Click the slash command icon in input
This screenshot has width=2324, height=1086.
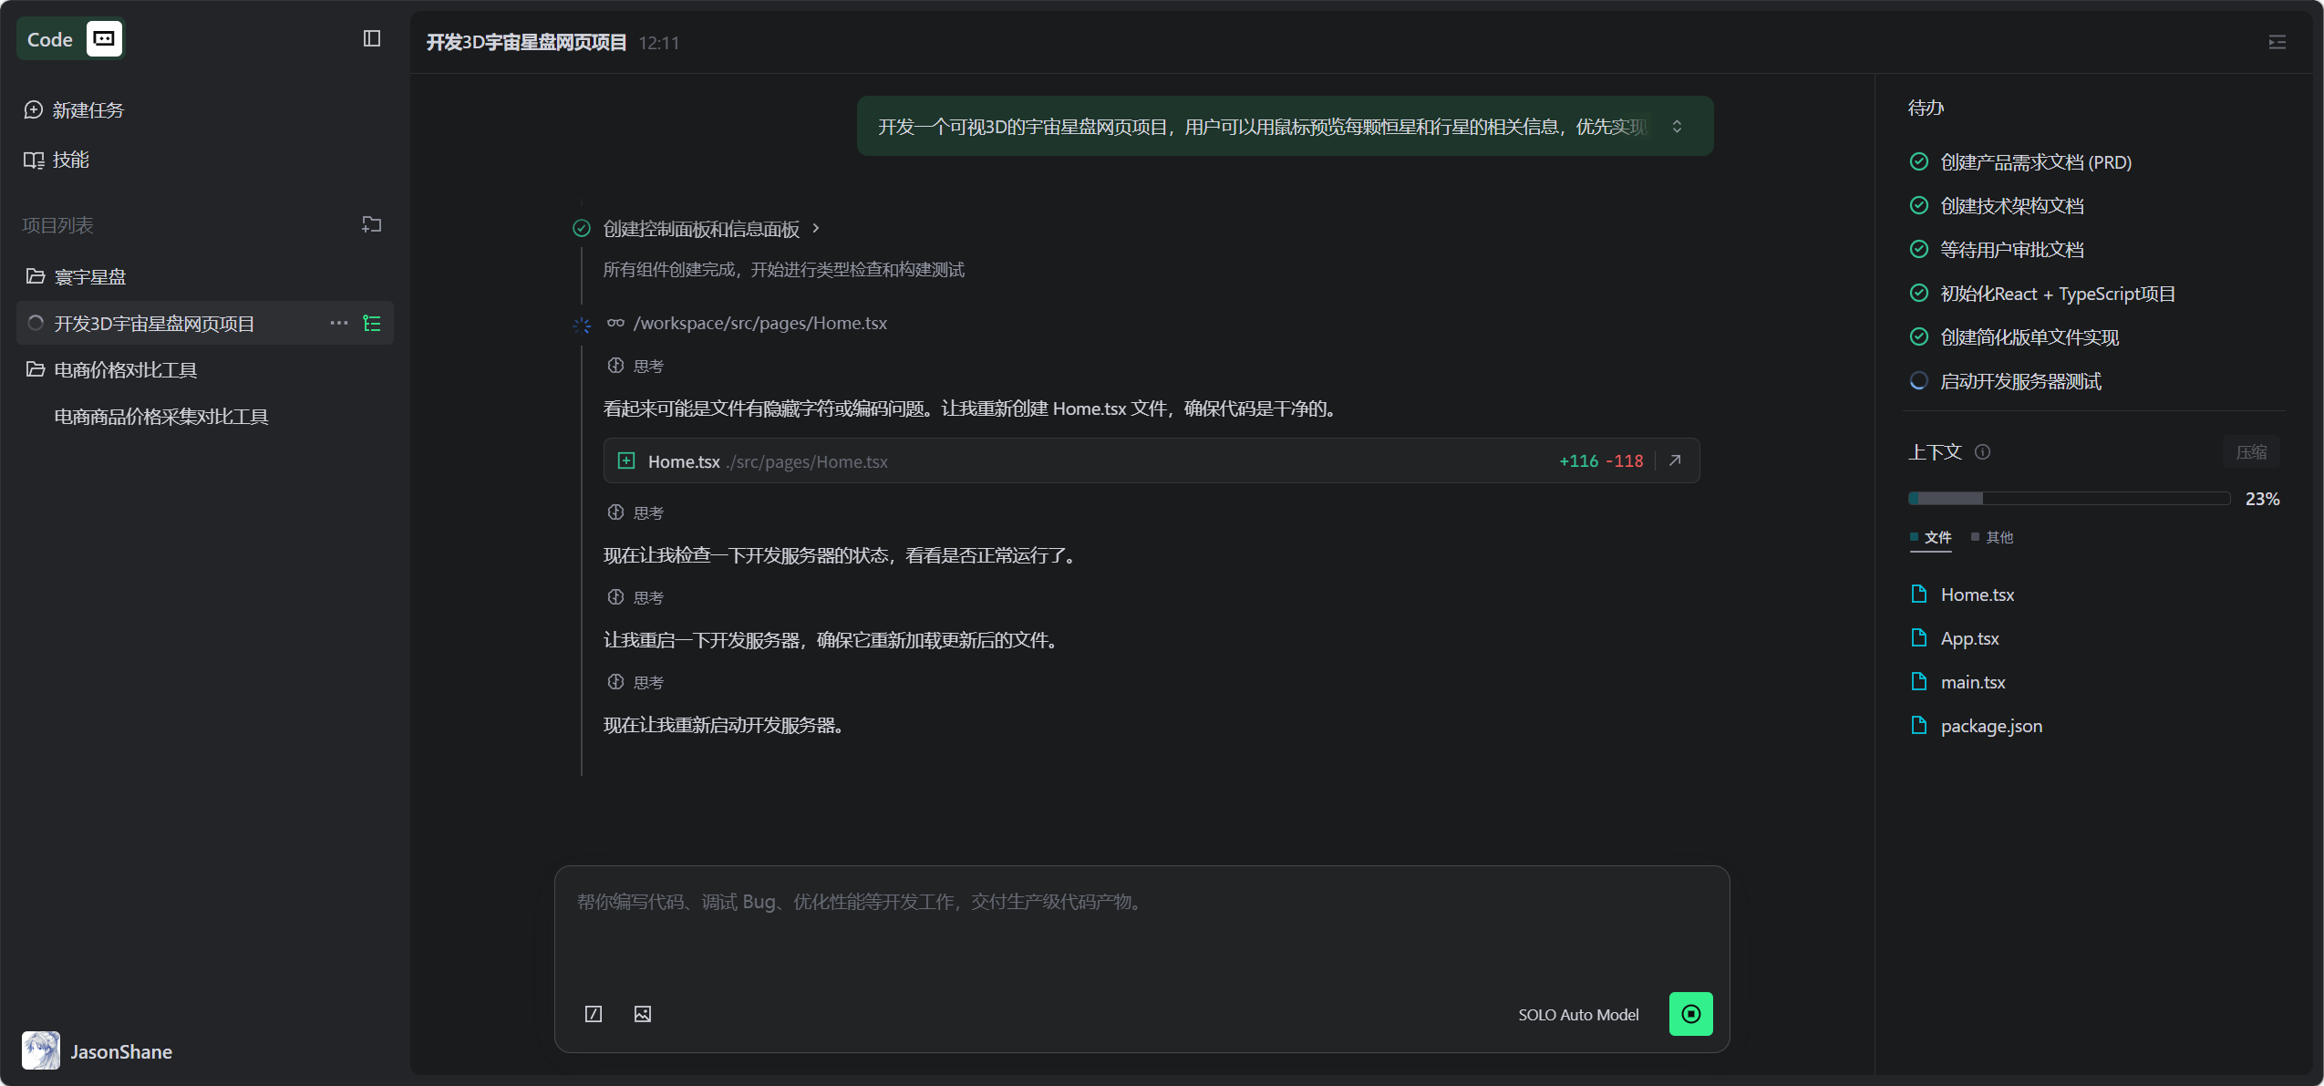pyautogui.click(x=594, y=1014)
